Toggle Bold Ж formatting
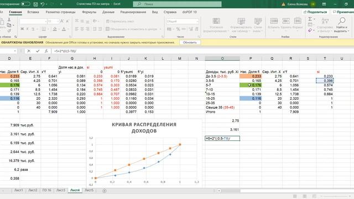The image size is (354, 199). click(x=22, y=29)
